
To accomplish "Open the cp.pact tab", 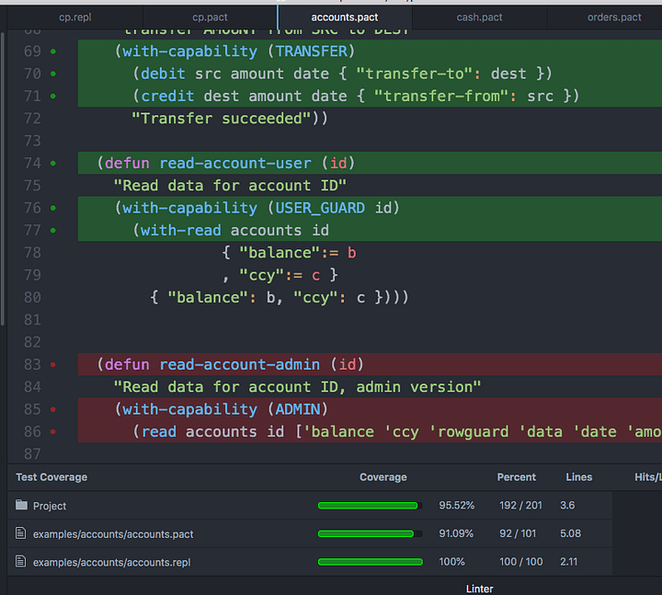I will pos(210,17).
